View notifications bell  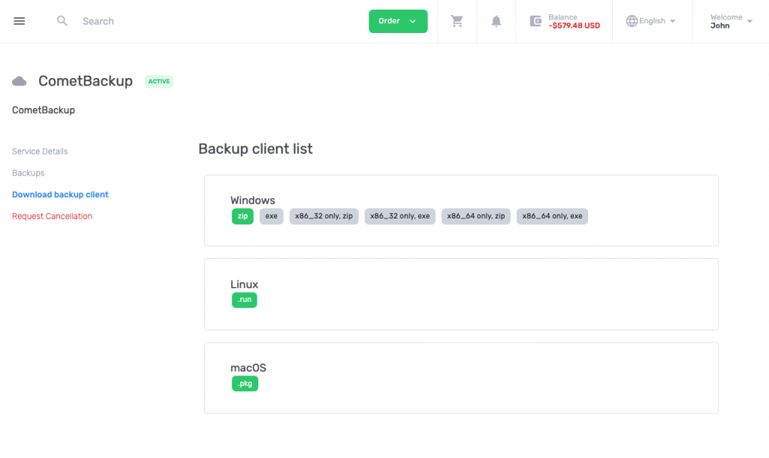496,21
